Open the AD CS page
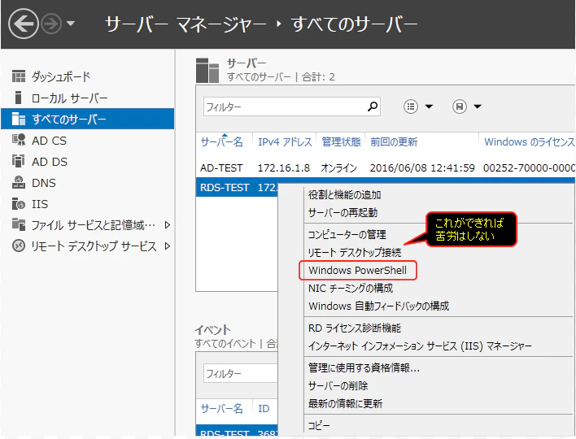The width and height of the screenshot is (576, 439). tap(50, 141)
